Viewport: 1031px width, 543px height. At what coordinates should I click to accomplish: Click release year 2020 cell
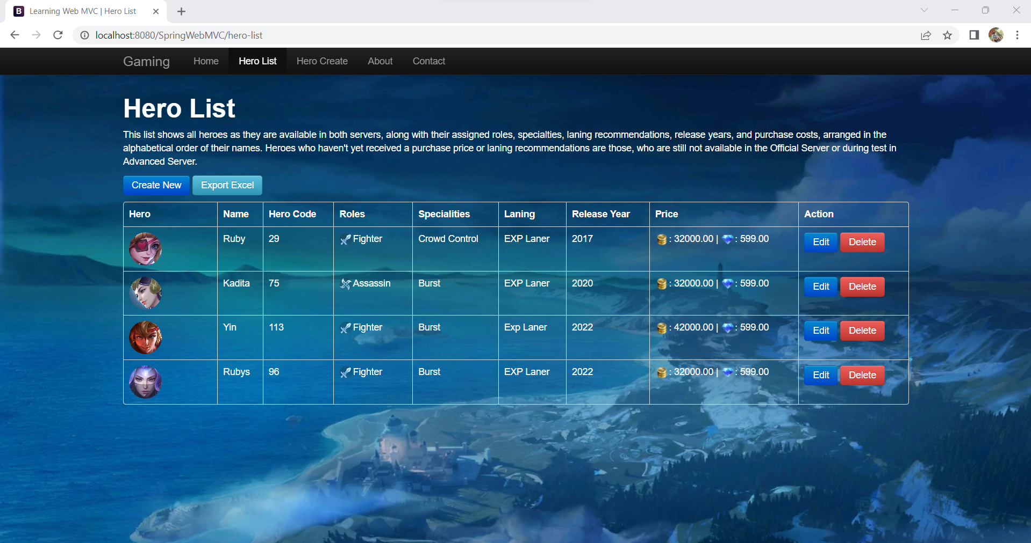[x=607, y=293]
